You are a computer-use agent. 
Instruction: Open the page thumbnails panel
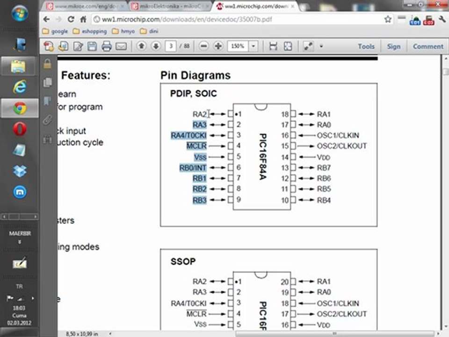48,82
